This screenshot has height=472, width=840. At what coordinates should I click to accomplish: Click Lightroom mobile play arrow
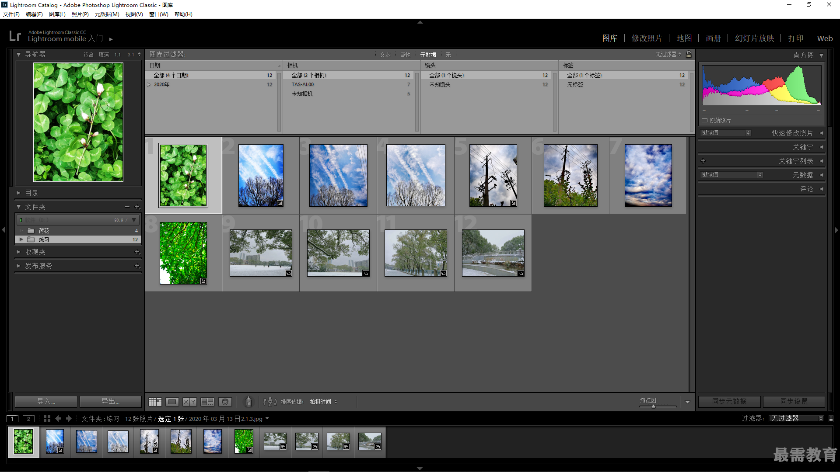[x=111, y=39]
